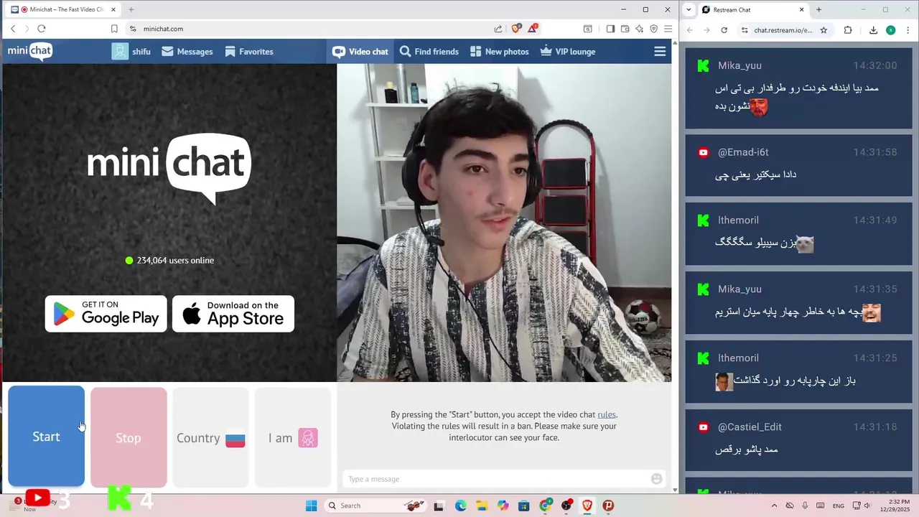Click the pink Stop button

129,437
